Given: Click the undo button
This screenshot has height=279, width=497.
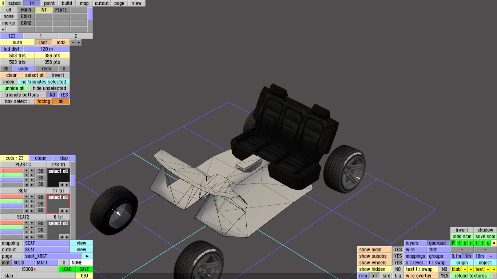Looking at the screenshot, I should (23, 69).
